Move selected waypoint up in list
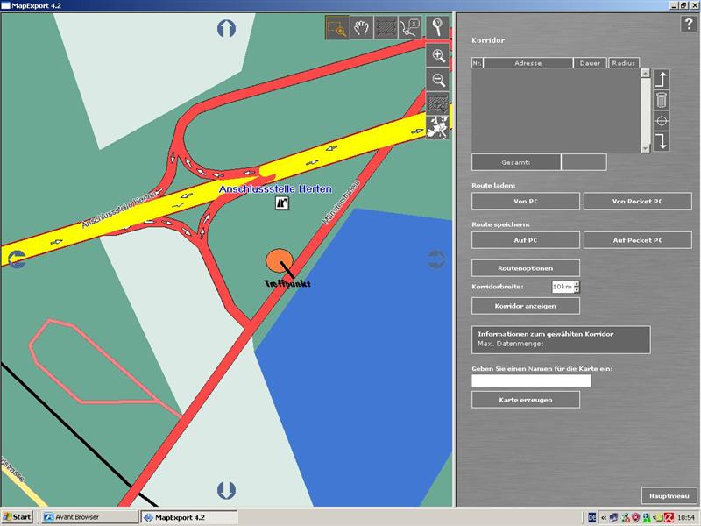This screenshot has height=526, width=701. pos(662,79)
